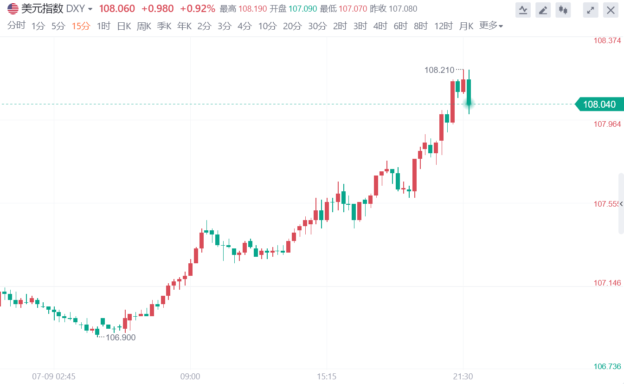Click the 108.210 high price label
Screen dimensions: 624x384
[x=439, y=70]
